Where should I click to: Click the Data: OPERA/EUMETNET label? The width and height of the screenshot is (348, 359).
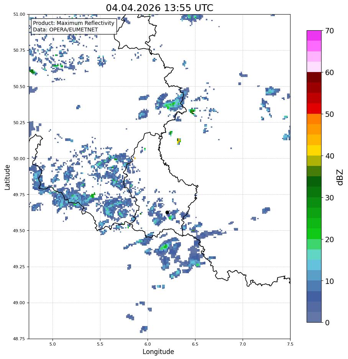65,30
